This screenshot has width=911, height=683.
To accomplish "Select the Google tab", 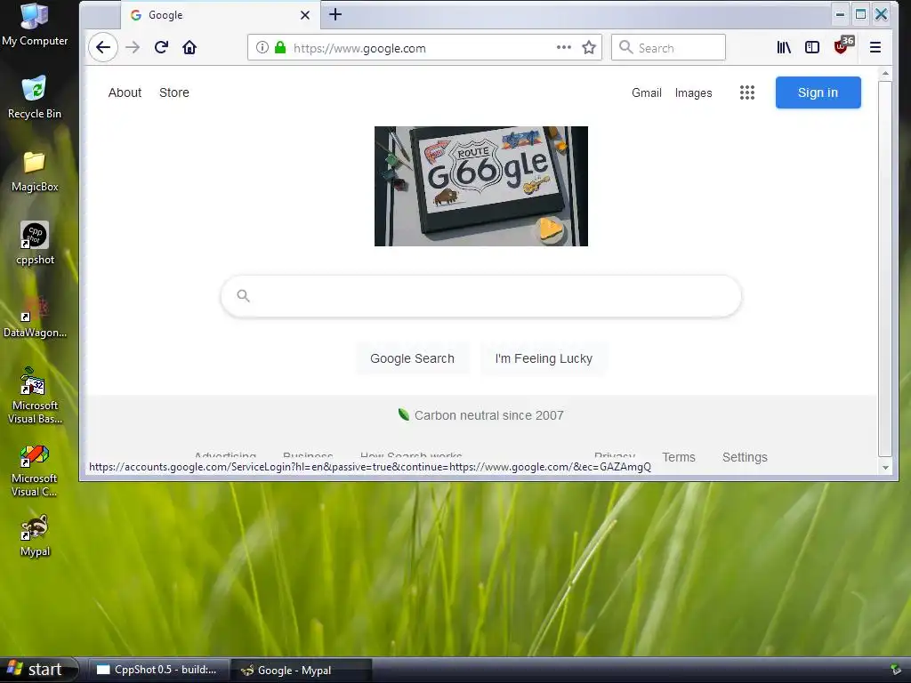I will coord(220,15).
